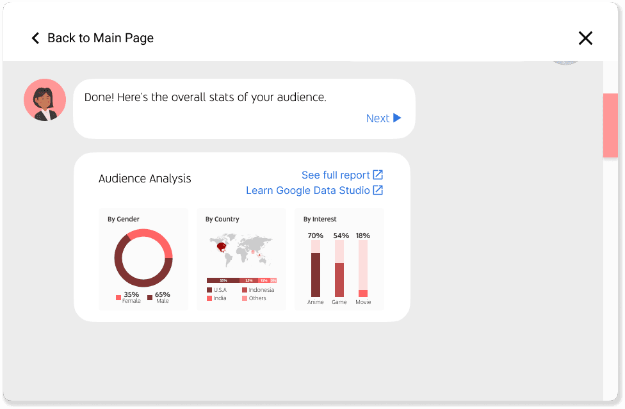Click the '18%' value above Movie

tap(362, 236)
